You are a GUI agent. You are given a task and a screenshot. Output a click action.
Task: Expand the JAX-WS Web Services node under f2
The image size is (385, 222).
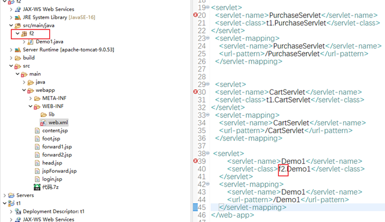tap(11, 10)
